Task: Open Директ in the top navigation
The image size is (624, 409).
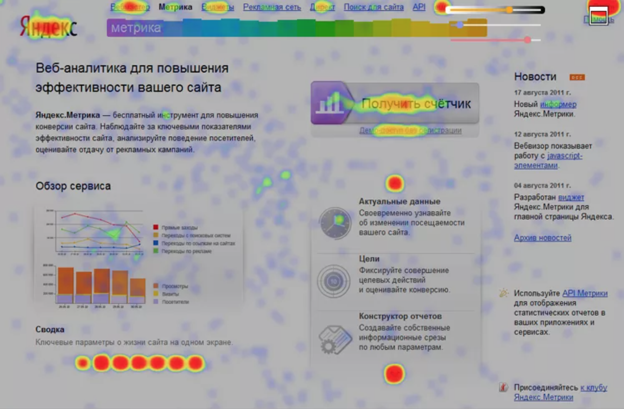Action: pos(322,7)
